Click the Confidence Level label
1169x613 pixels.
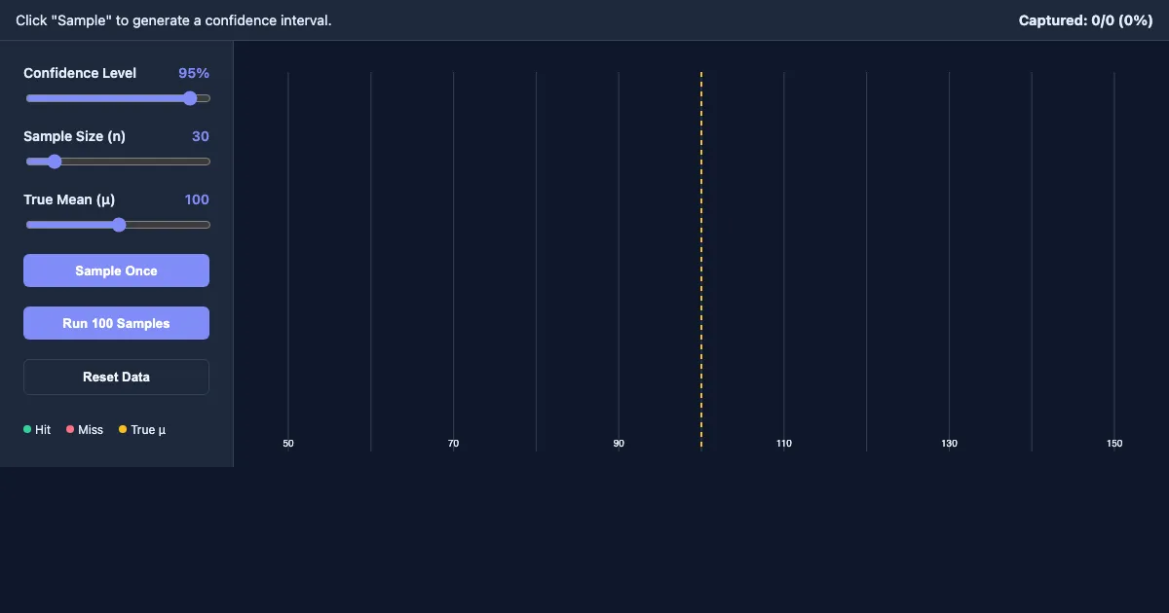tap(80, 73)
